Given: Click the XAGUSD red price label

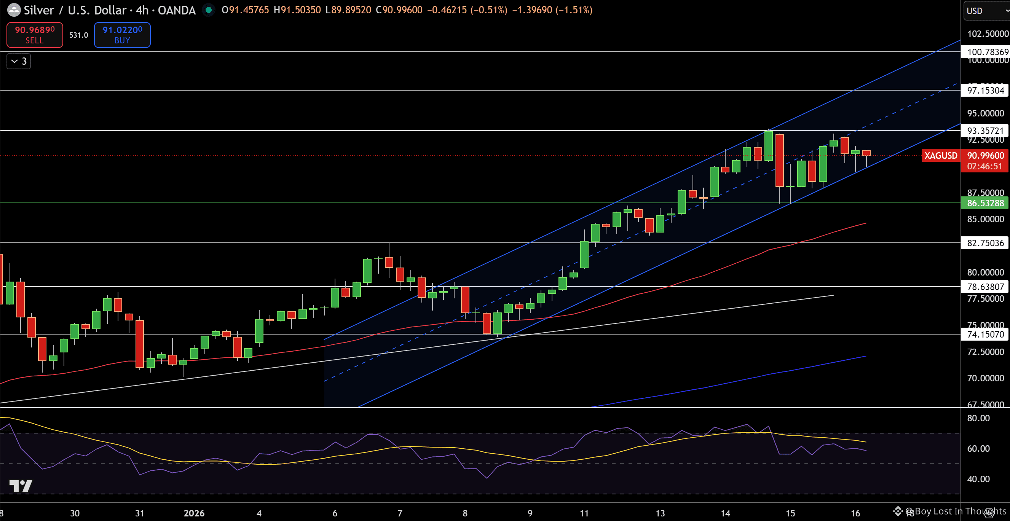Looking at the screenshot, I should pyautogui.click(x=940, y=156).
